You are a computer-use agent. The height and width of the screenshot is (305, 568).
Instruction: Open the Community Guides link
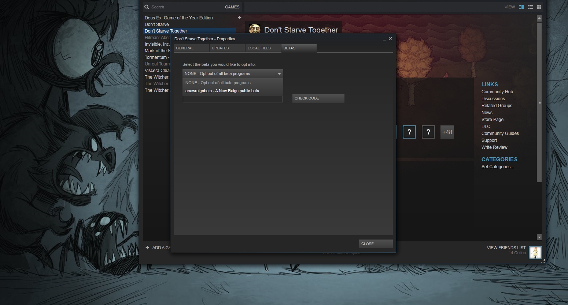coord(500,133)
